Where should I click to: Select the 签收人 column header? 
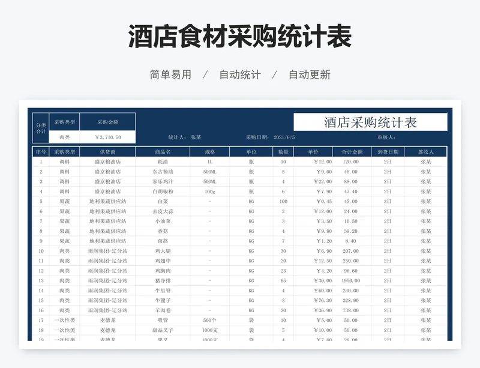coord(425,152)
